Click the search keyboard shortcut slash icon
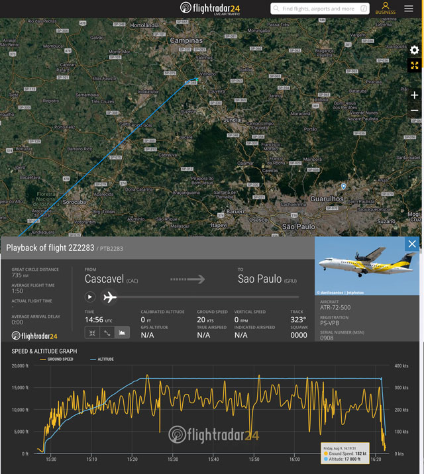Viewport: 424px width, 474px height. (x=364, y=9)
